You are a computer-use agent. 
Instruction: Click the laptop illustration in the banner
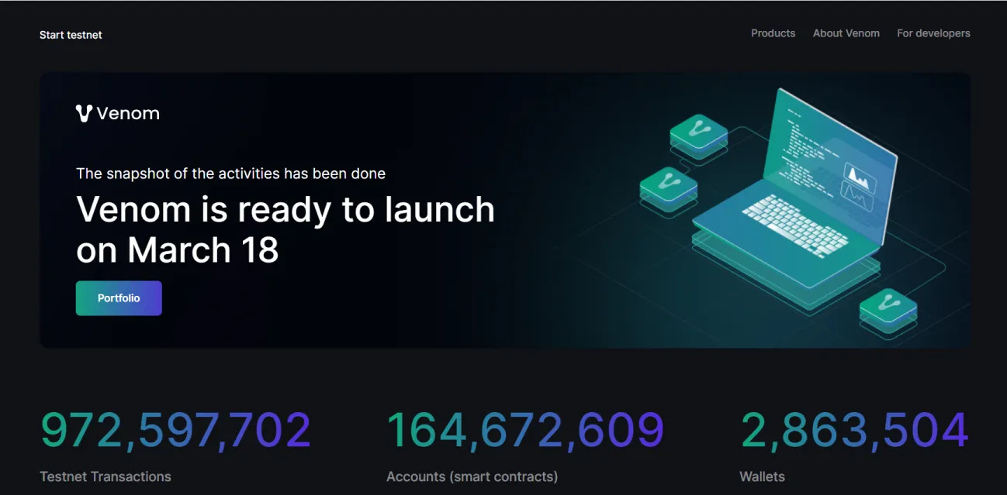pos(794,201)
